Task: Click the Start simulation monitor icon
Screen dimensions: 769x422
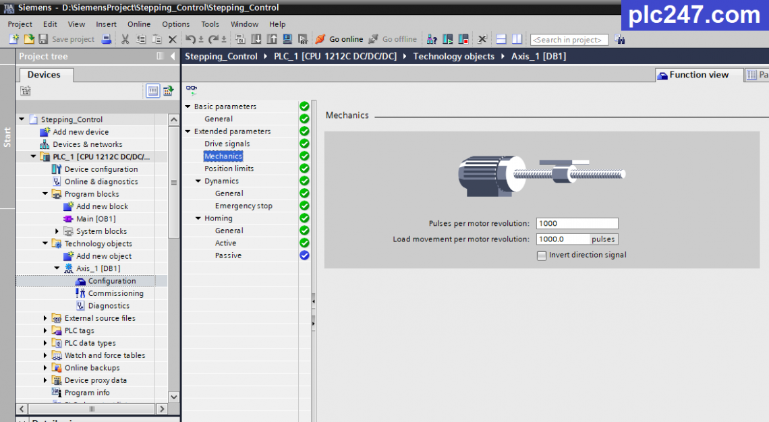Action: (287, 39)
